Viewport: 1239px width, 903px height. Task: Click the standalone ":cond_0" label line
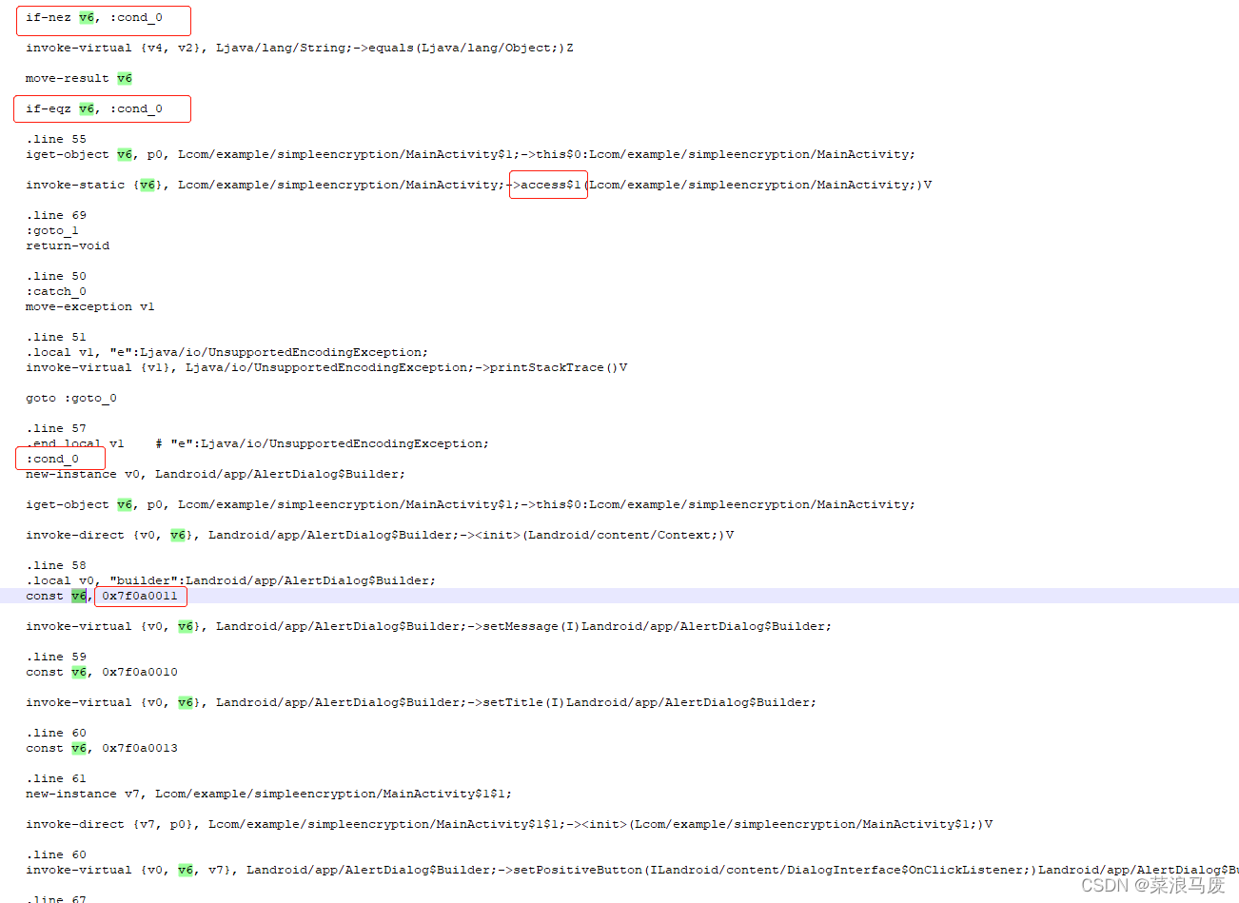(x=52, y=459)
